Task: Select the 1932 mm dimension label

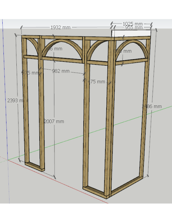Action: [x=61, y=27]
